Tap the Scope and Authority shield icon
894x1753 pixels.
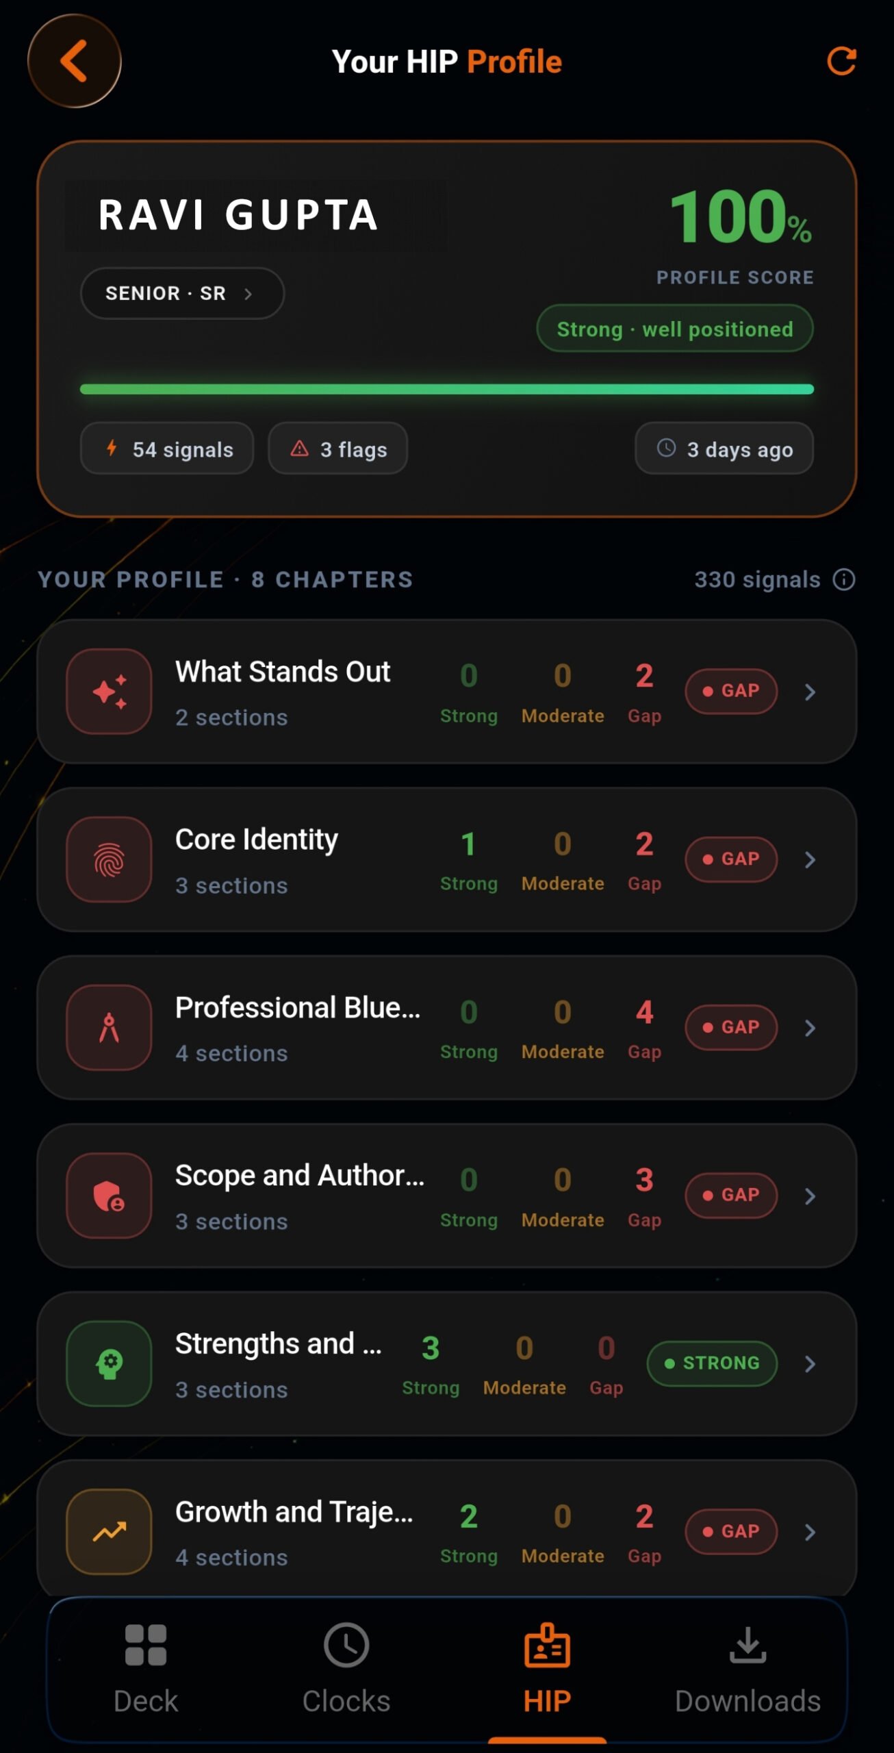tap(109, 1196)
